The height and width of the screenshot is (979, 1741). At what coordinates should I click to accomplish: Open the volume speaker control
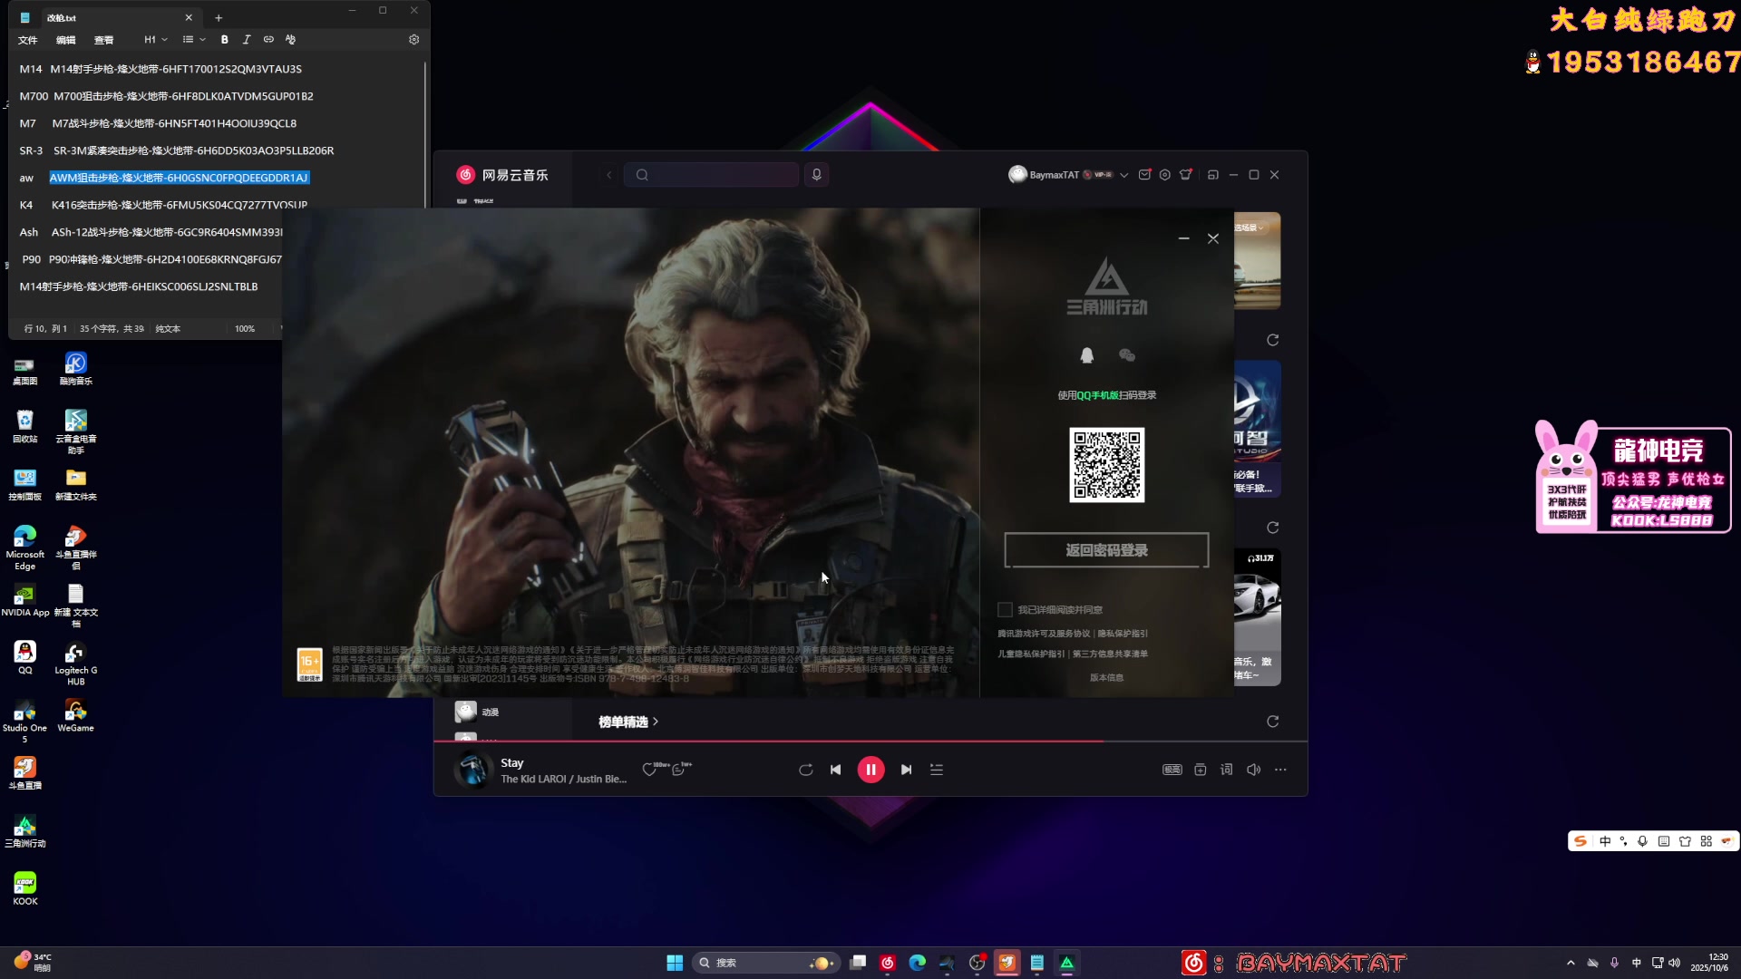pos(1253,770)
